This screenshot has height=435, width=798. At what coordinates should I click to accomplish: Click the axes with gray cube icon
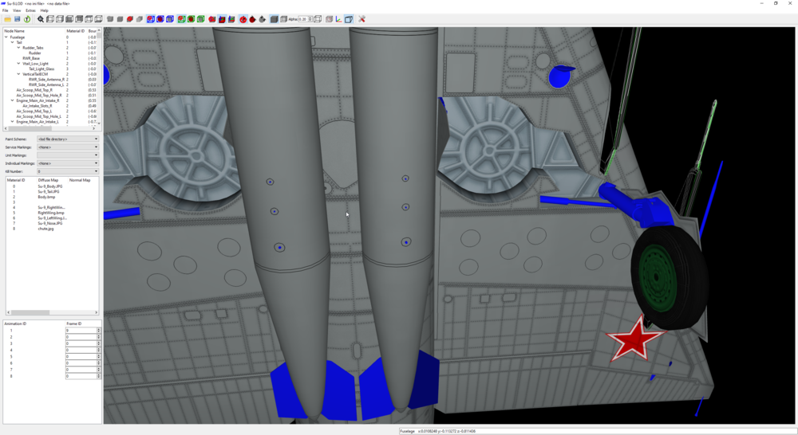coord(231,19)
